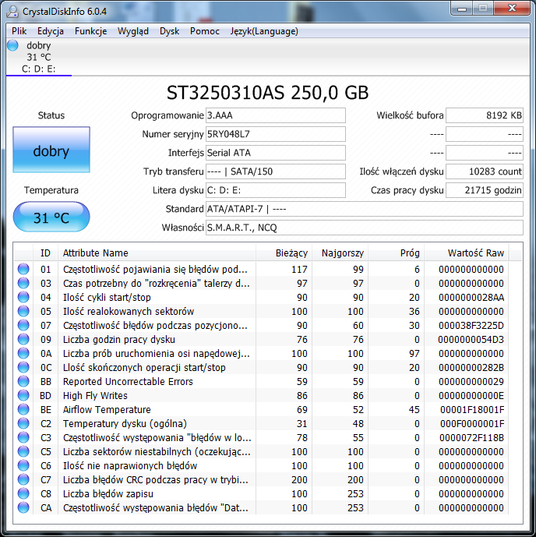Click status orb for attribute 0C

coord(23,367)
